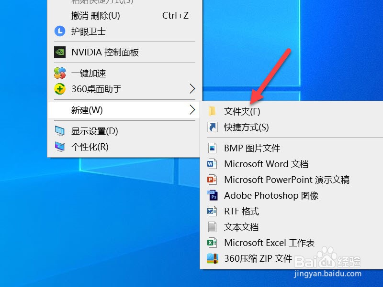Click the 护眼卫士 blue clock icon
383x287 pixels.
click(60, 31)
